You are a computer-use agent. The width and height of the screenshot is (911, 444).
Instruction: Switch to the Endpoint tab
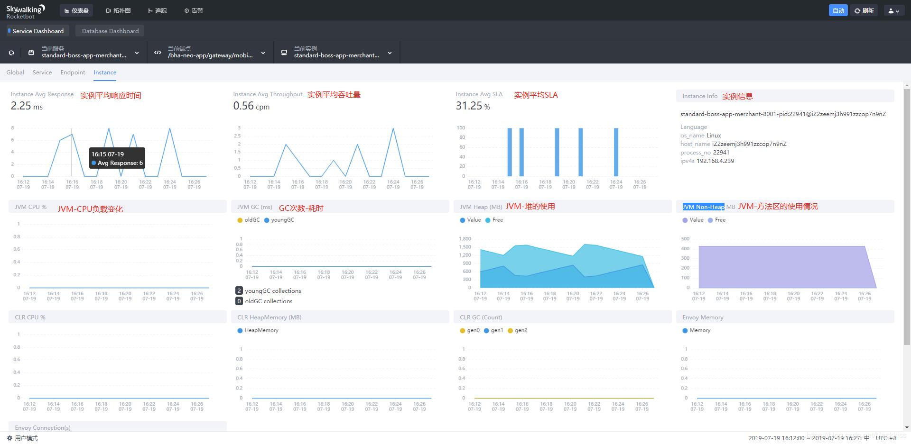pyautogui.click(x=73, y=72)
